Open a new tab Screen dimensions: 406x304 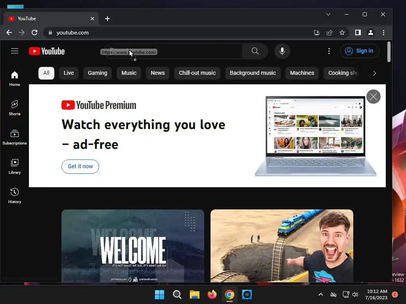pyautogui.click(x=107, y=19)
